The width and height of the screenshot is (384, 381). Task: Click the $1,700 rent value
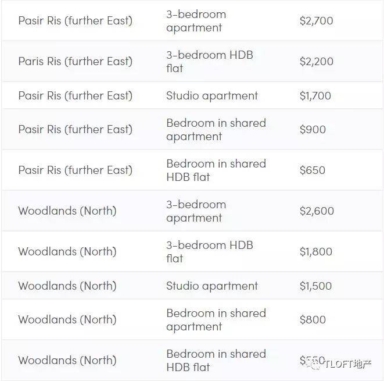(315, 96)
